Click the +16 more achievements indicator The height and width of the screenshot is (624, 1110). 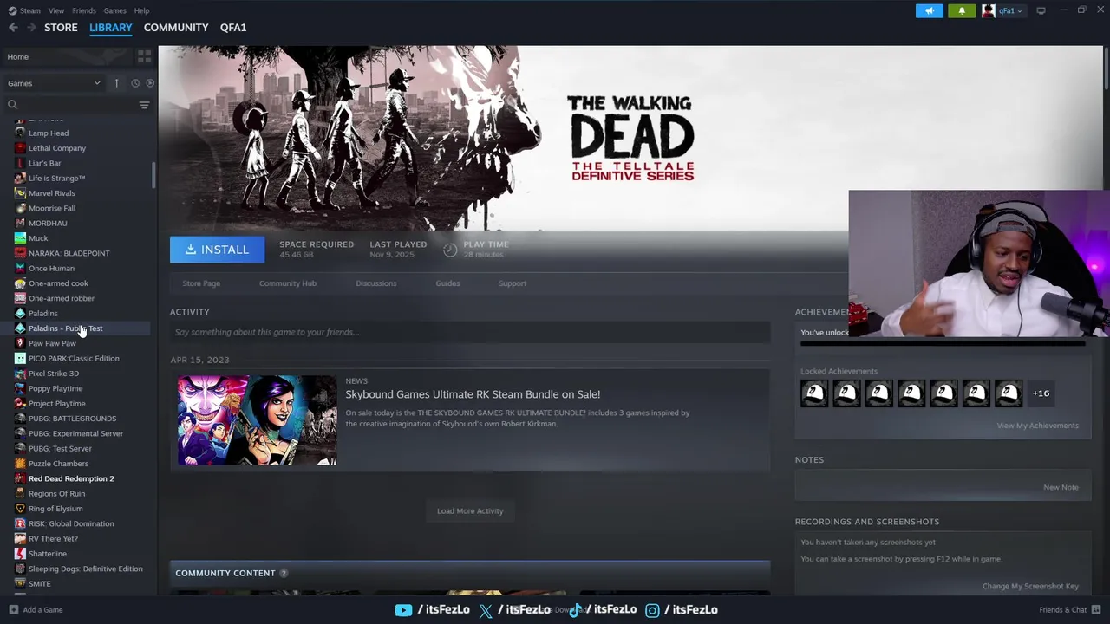(x=1041, y=393)
